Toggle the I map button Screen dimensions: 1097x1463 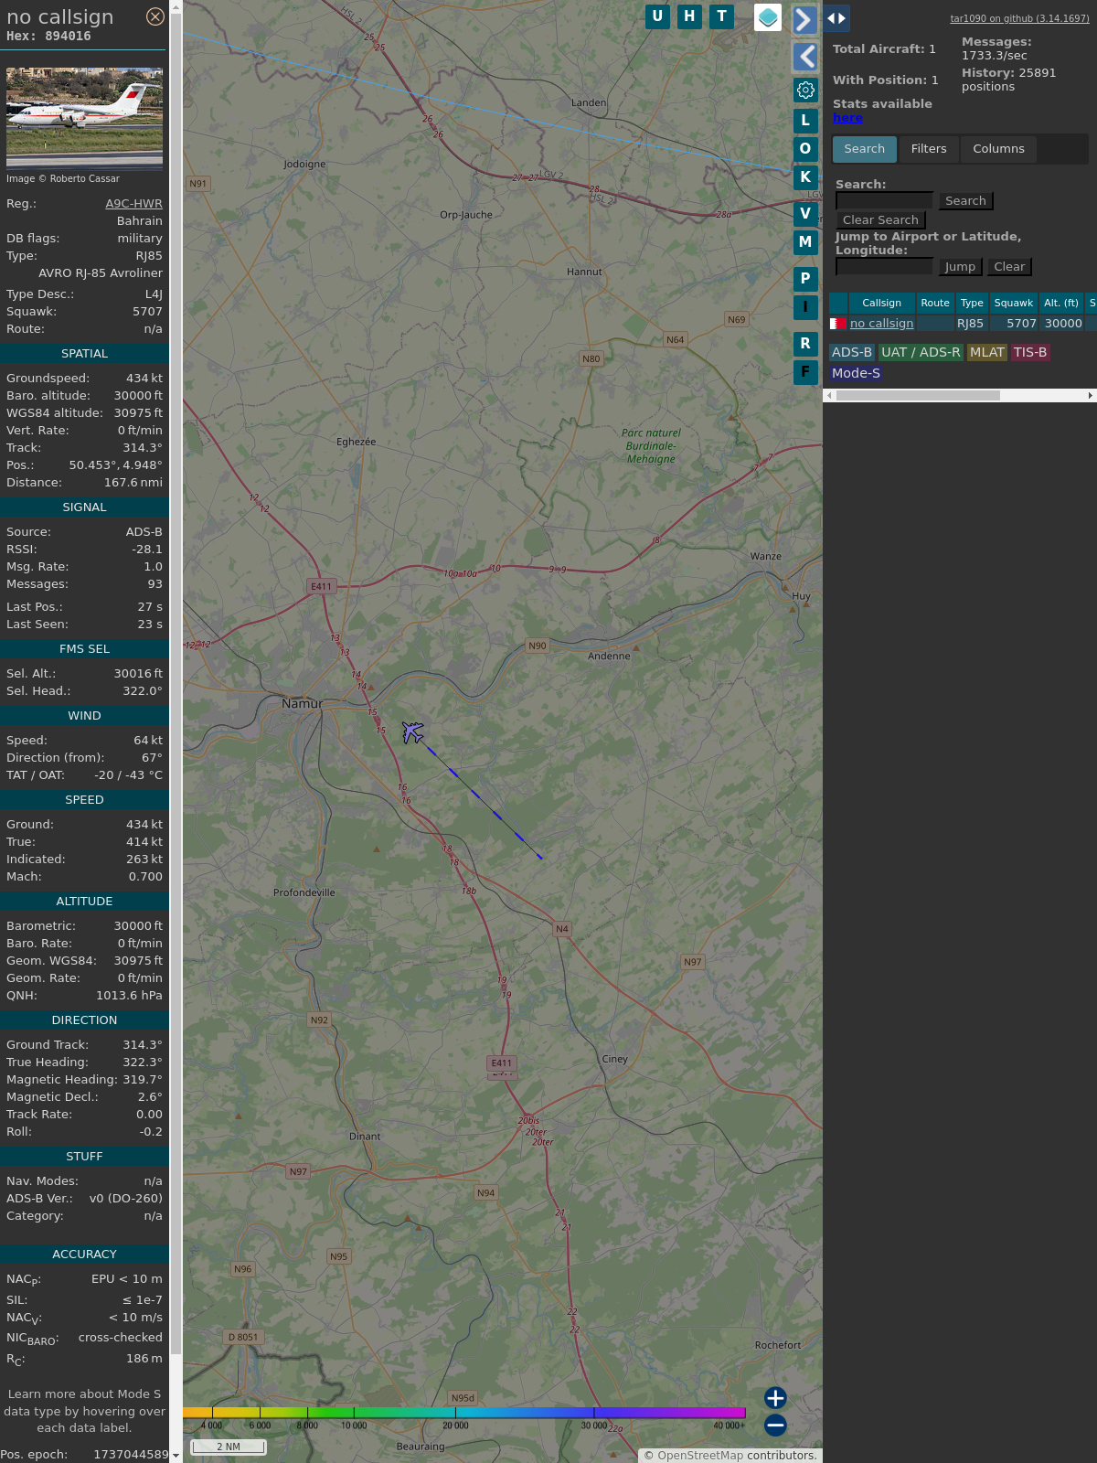click(805, 306)
